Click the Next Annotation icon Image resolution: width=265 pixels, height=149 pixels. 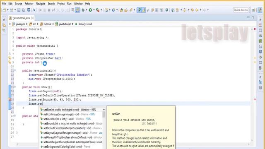point(178,10)
